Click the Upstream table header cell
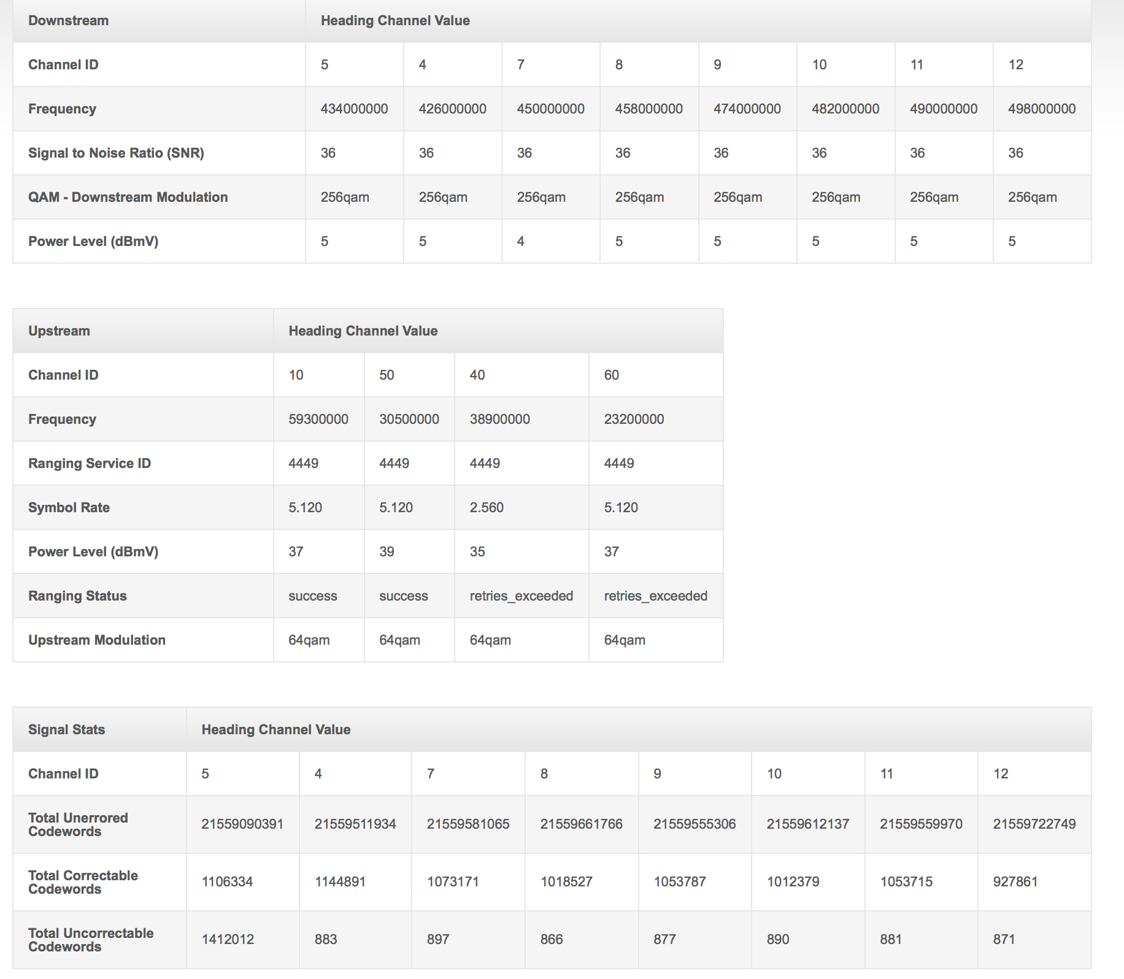The image size is (1124, 979). click(x=59, y=331)
